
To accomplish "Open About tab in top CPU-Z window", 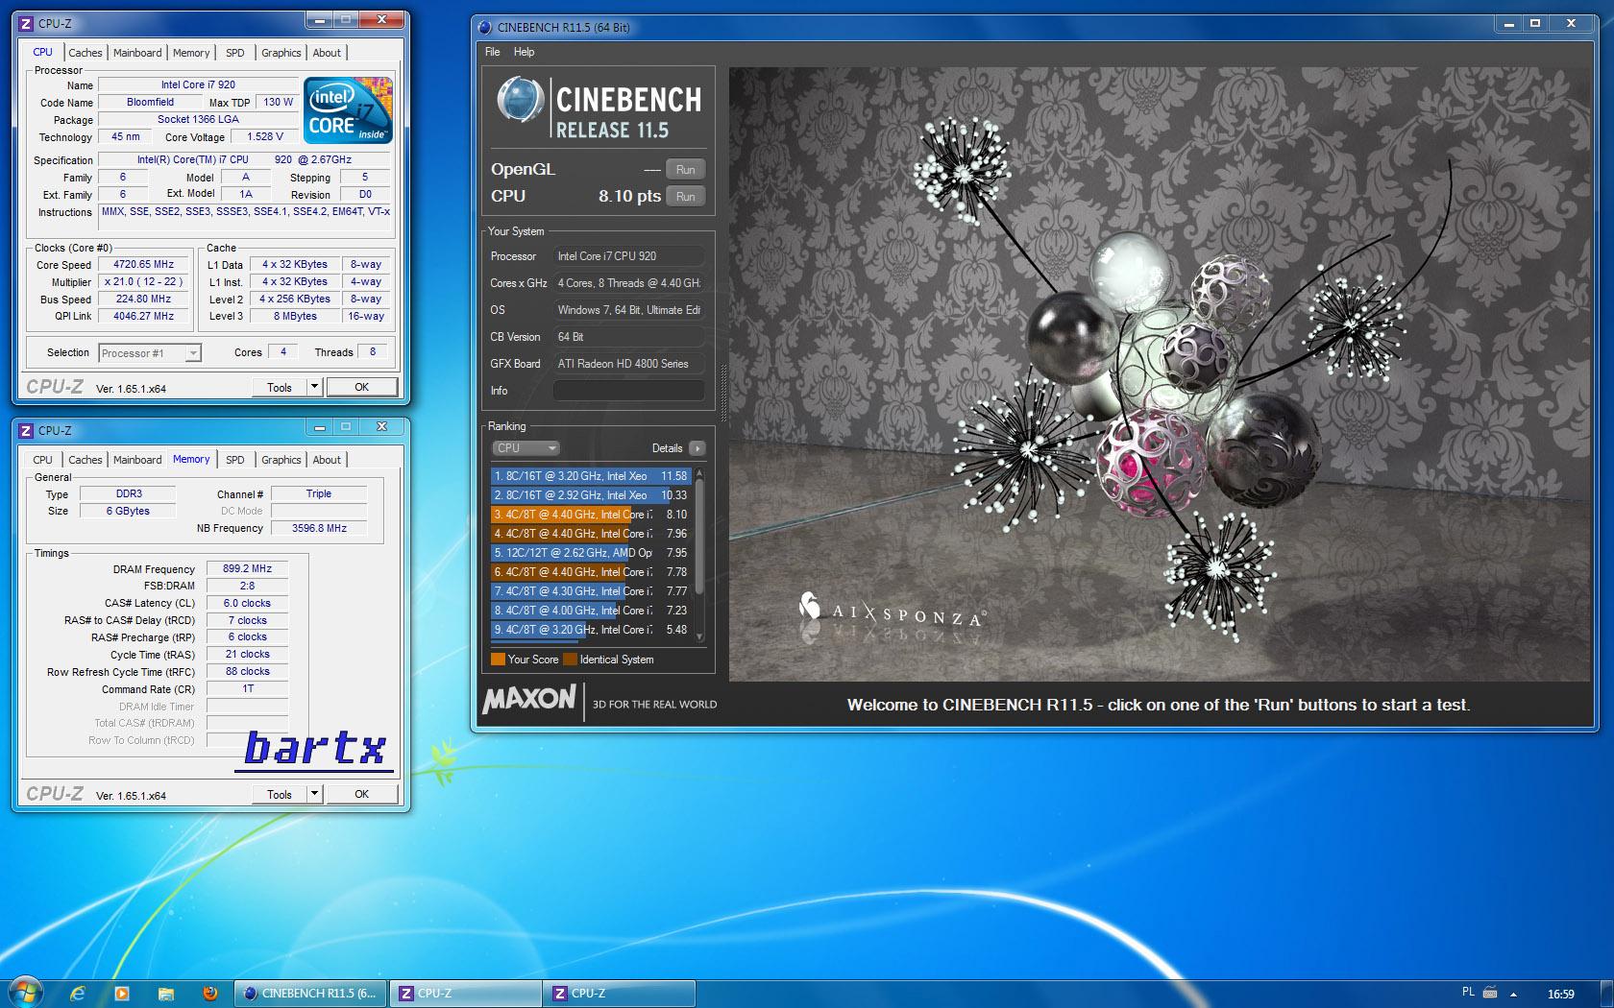I will pyautogui.click(x=327, y=53).
